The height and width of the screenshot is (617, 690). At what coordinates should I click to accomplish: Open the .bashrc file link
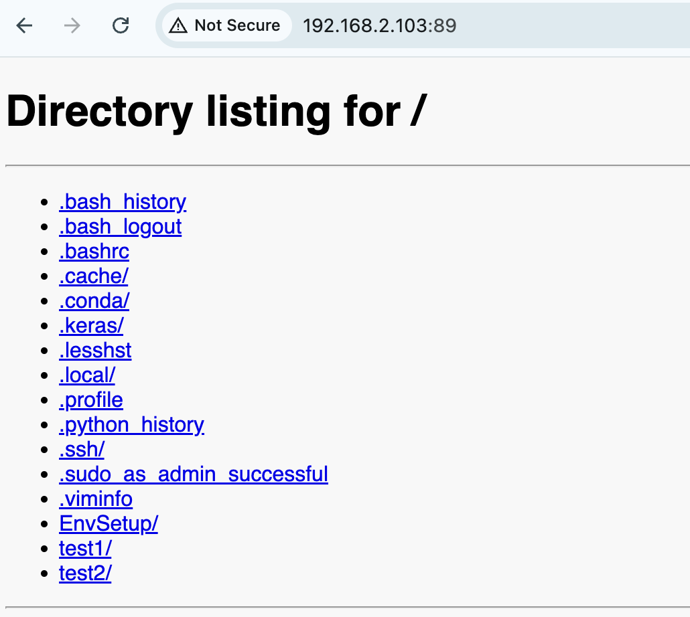coord(94,252)
